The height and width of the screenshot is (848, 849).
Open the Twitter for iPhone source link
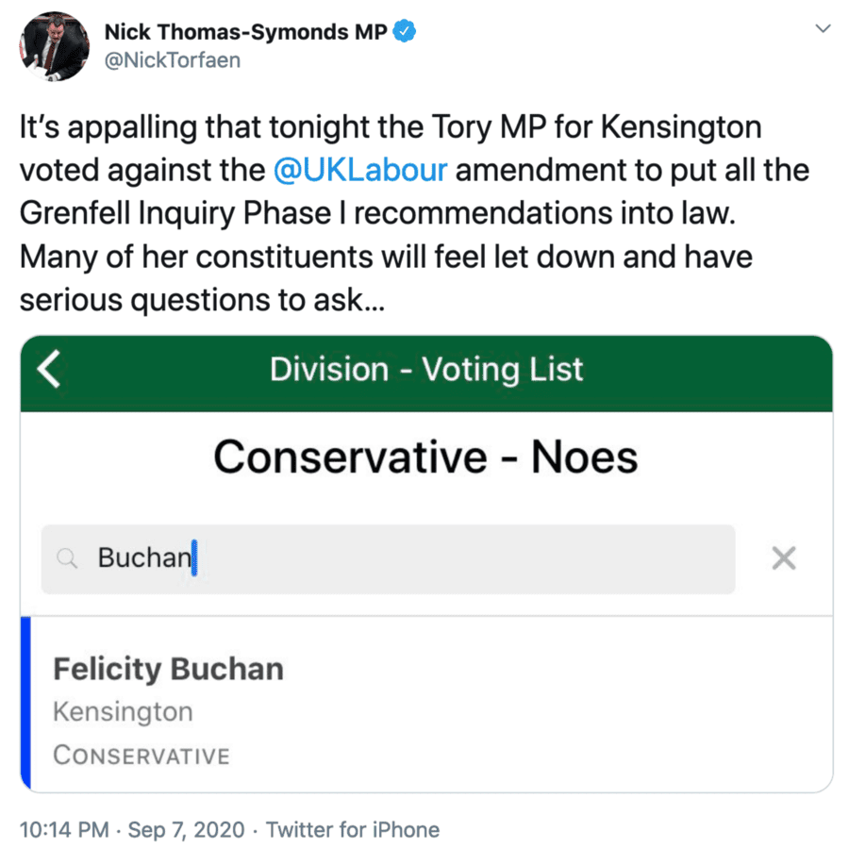point(353,830)
